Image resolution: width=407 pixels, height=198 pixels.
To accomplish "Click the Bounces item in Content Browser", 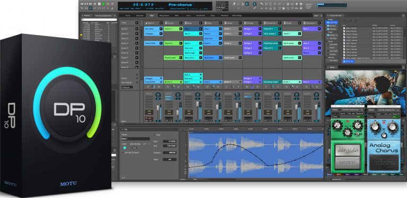I will 332,26.
